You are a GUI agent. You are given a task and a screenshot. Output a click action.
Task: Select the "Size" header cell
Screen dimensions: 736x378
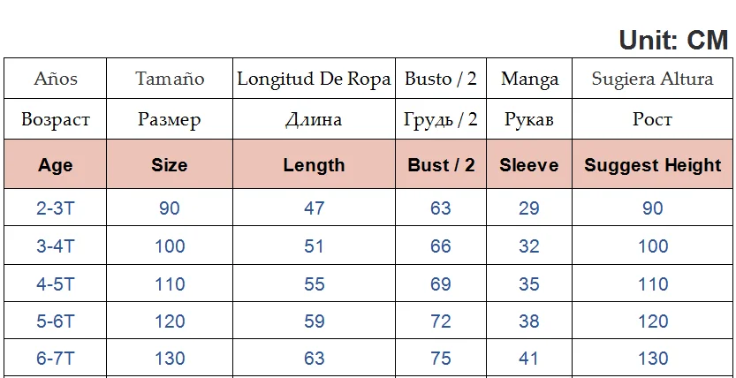170,165
